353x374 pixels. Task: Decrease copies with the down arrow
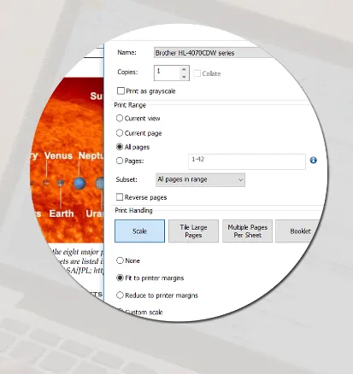[184, 77]
